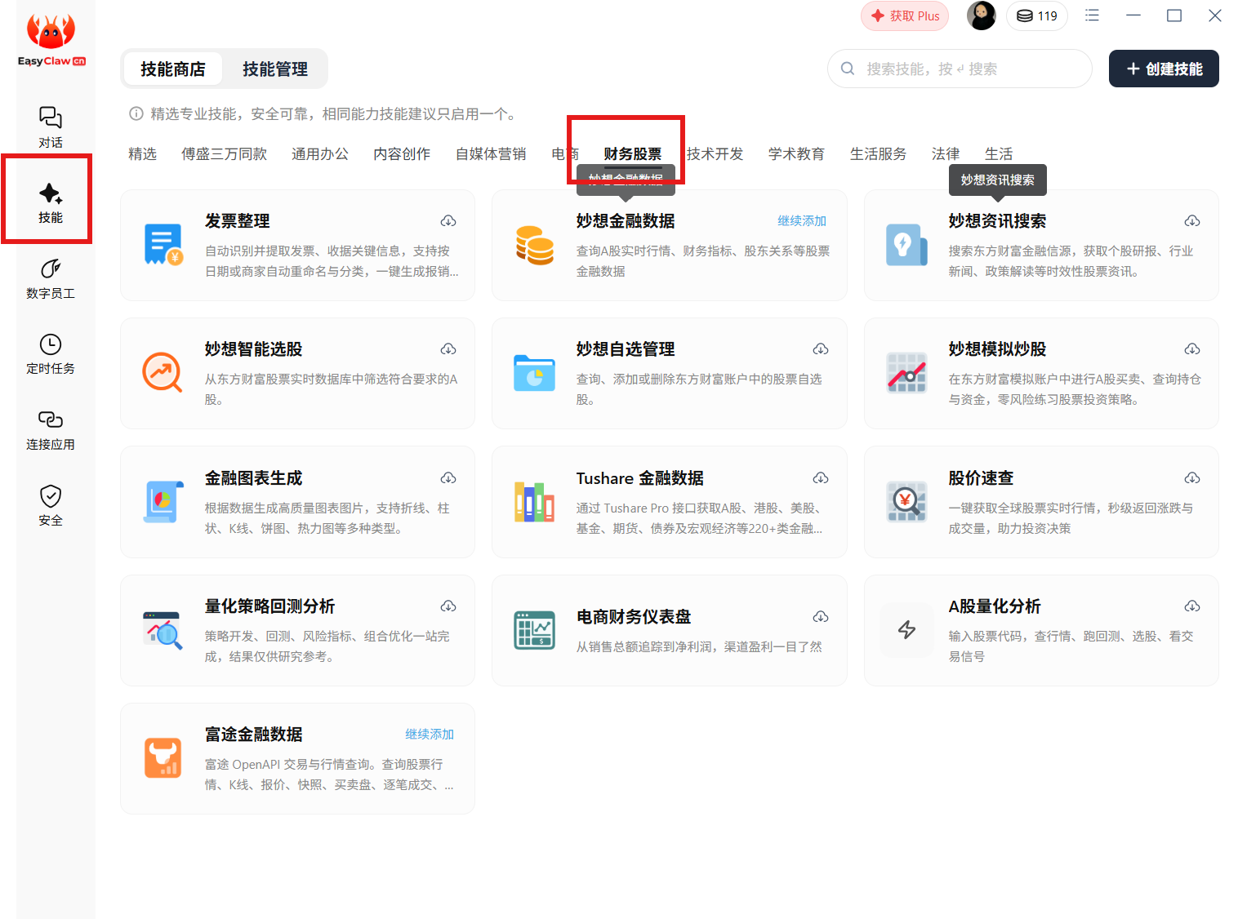Switch to the 技能商店 tab
The width and height of the screenshot is (1238, 919).
(173, 69)
